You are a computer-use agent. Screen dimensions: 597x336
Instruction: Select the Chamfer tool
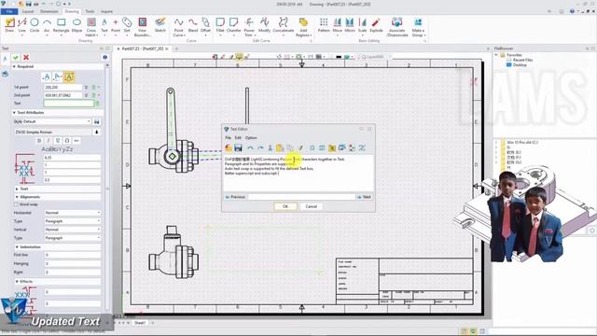pyautogui.click(x=234, y=25)
